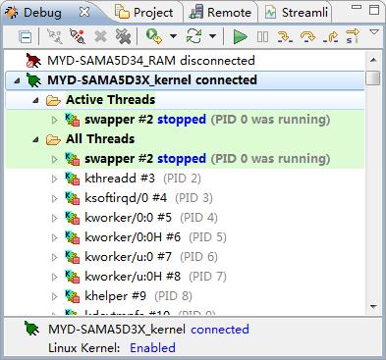This screenshot has width=386, height=360.
Task: Click the Step Source Line icon
Action: click(285, 36)
